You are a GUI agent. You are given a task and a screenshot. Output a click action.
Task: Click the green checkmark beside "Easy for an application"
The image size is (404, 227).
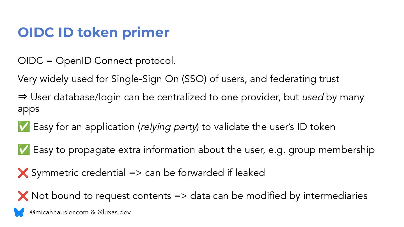[x=24, y=127]
